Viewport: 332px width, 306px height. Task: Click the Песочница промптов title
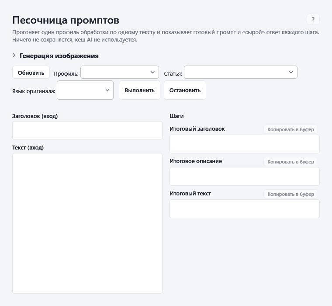(x=66, y=21)
